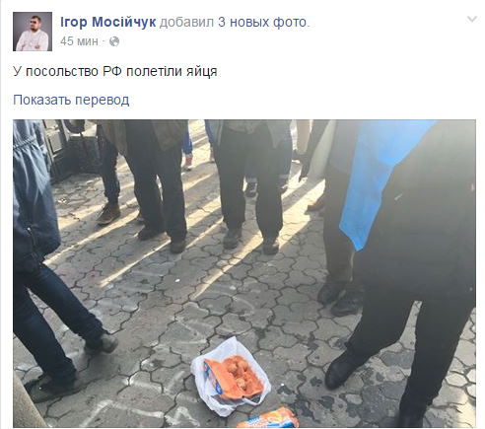485x429 pixels.
Task: Open the attached egg carton photo
Action: 244,273
